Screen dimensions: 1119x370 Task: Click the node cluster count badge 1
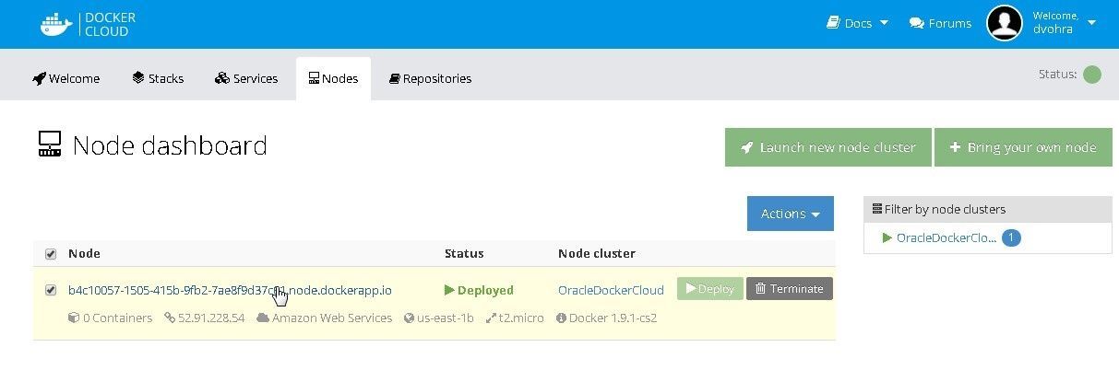1011,237
